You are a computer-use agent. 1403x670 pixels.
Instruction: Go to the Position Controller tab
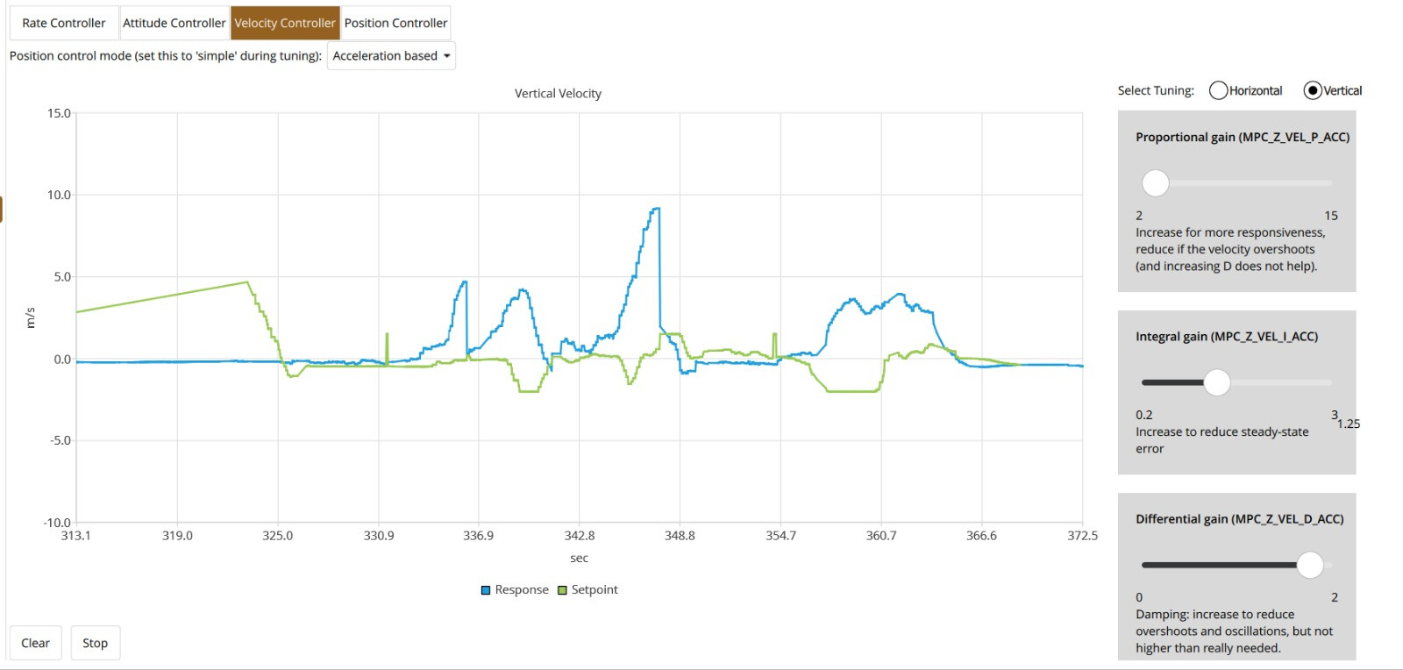click(395, 23)
